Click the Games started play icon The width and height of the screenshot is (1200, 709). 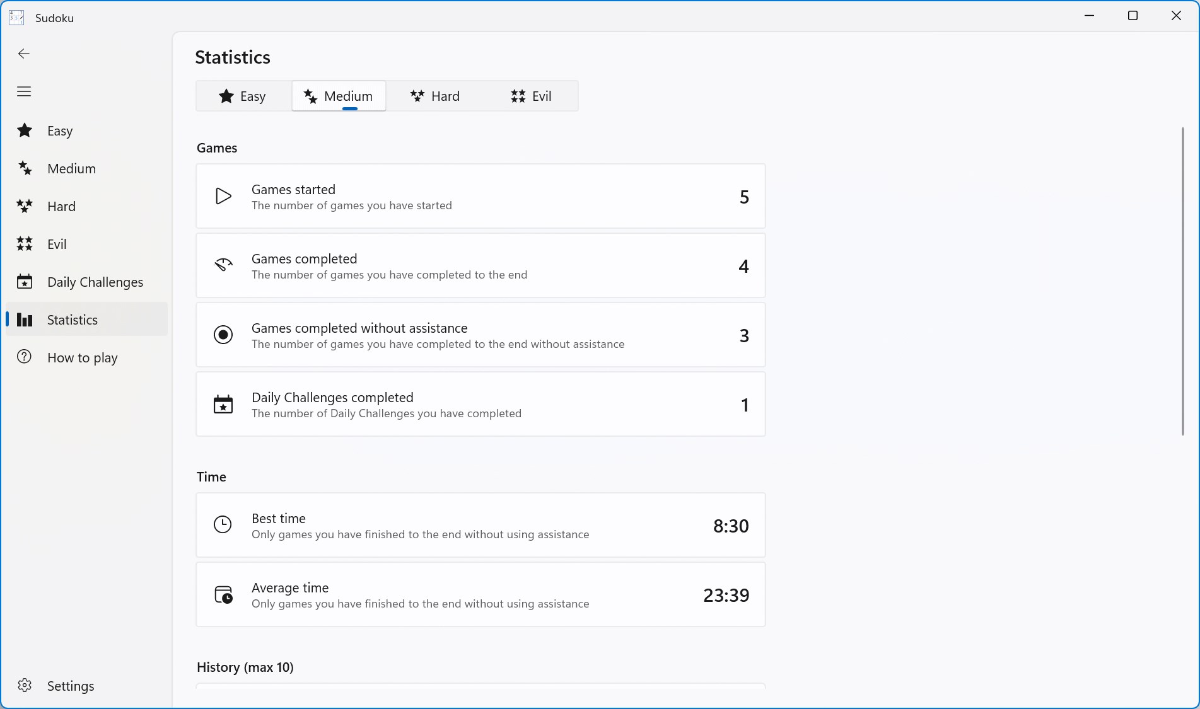click(223, 196)
